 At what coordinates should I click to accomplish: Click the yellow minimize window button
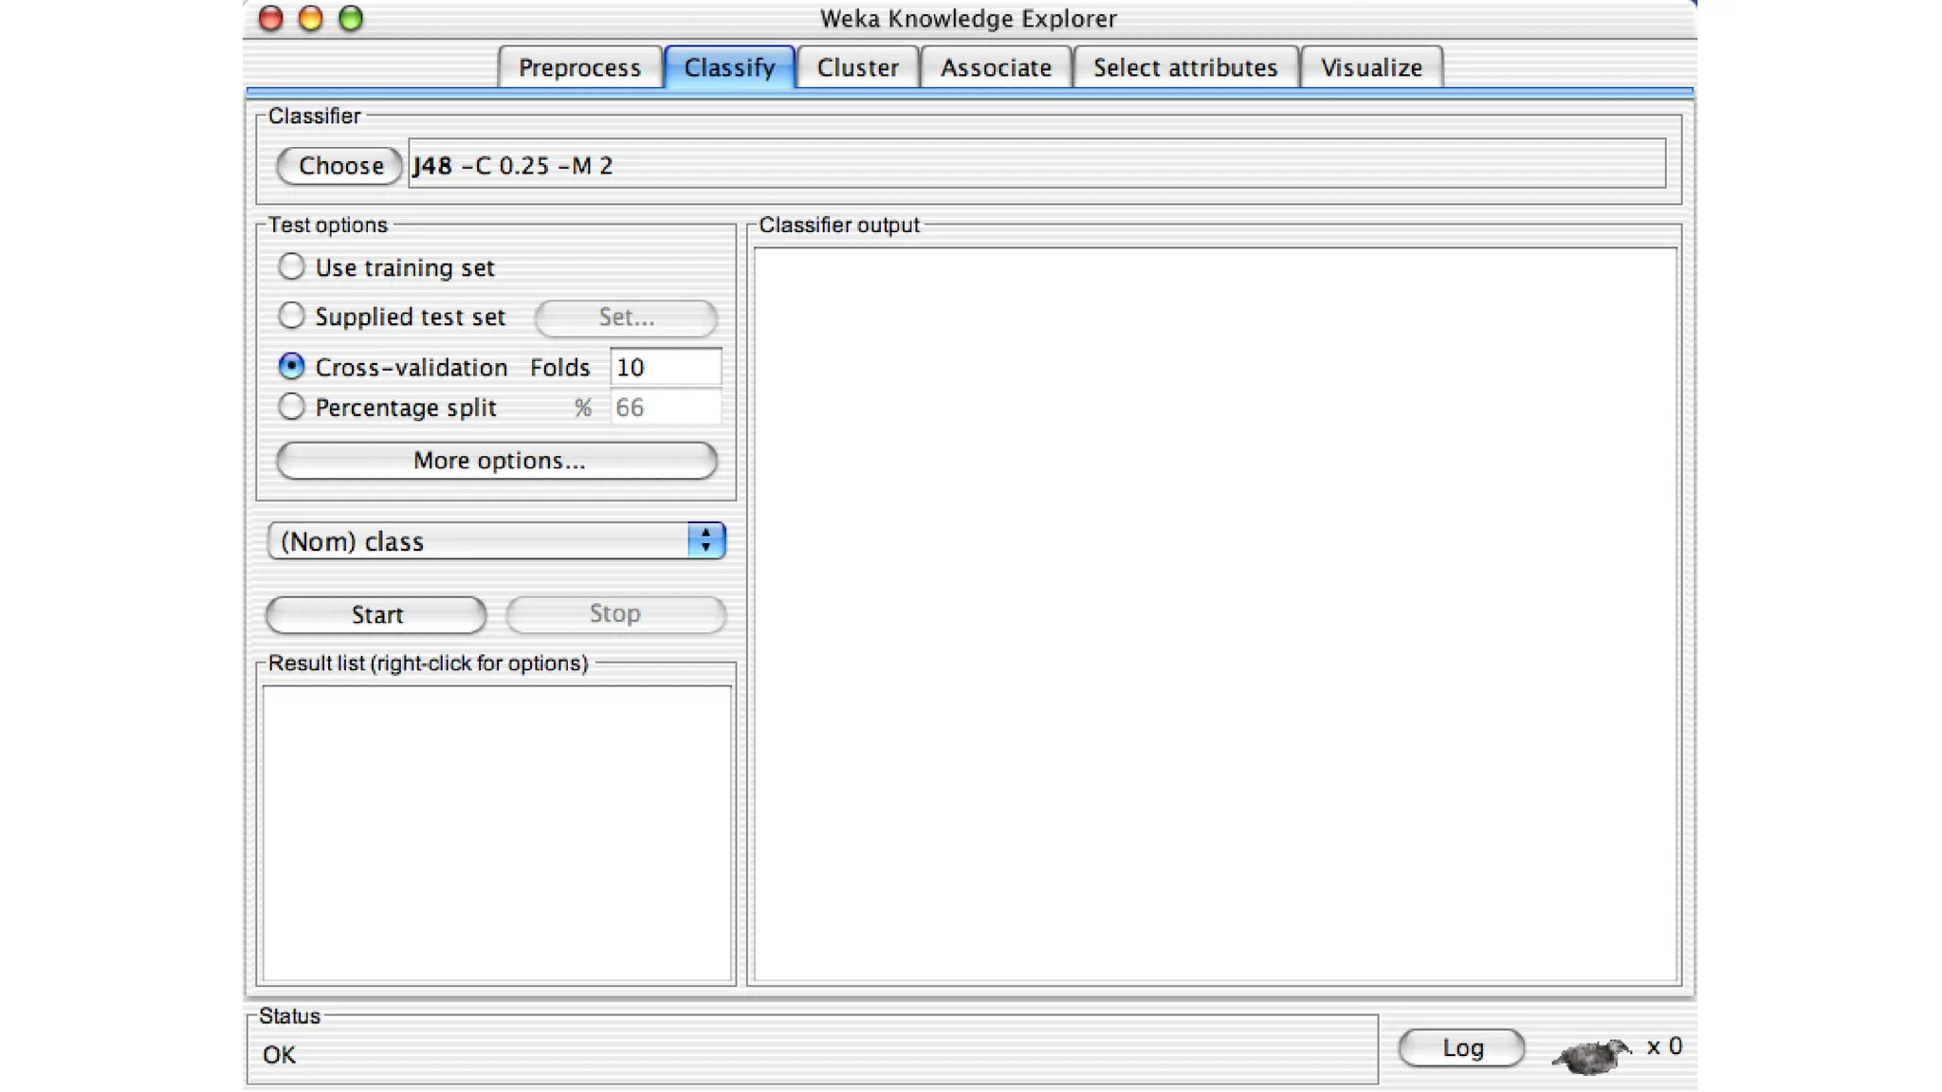[311, 18]
